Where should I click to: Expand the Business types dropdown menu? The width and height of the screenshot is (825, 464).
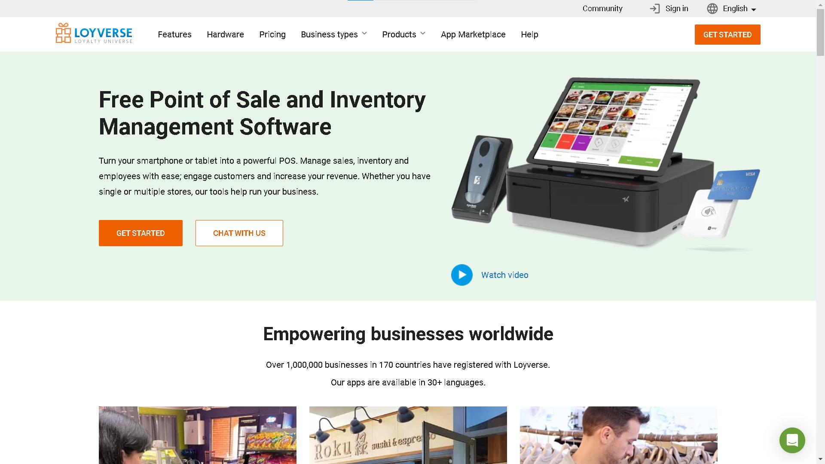tap(334, 34)
